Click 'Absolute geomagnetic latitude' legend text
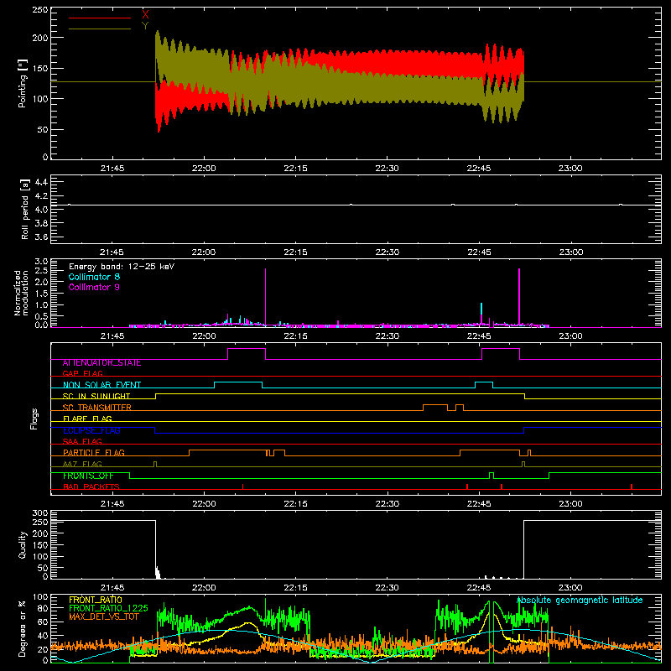Image resolution: width=671 pixels, height=671 pixels. (580, 600)
